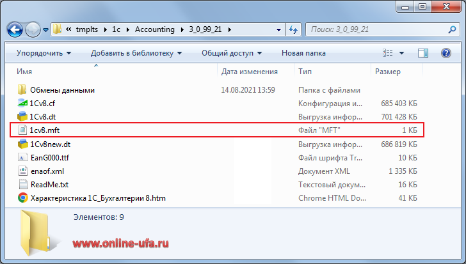Viewport: 466px width, 264px height.
Task: Click the file name 1cv8.mft
Action: point(44,130)
